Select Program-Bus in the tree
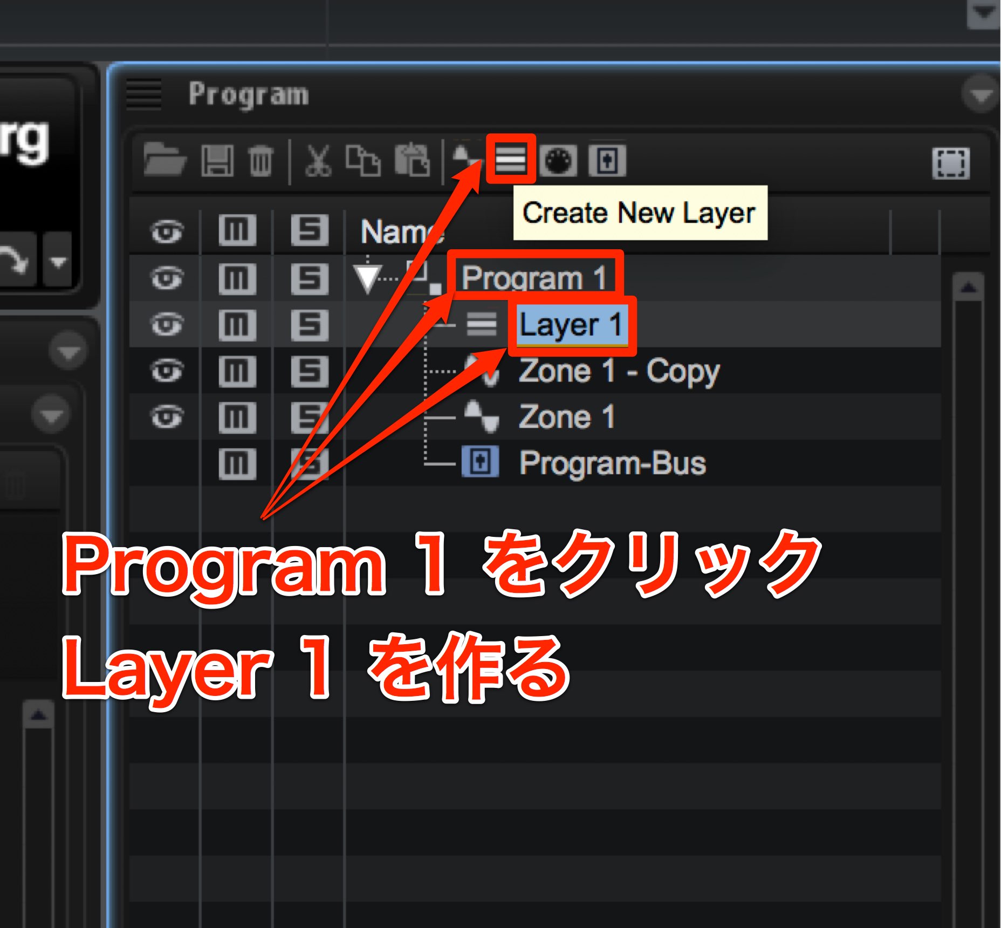 (613, 463)
